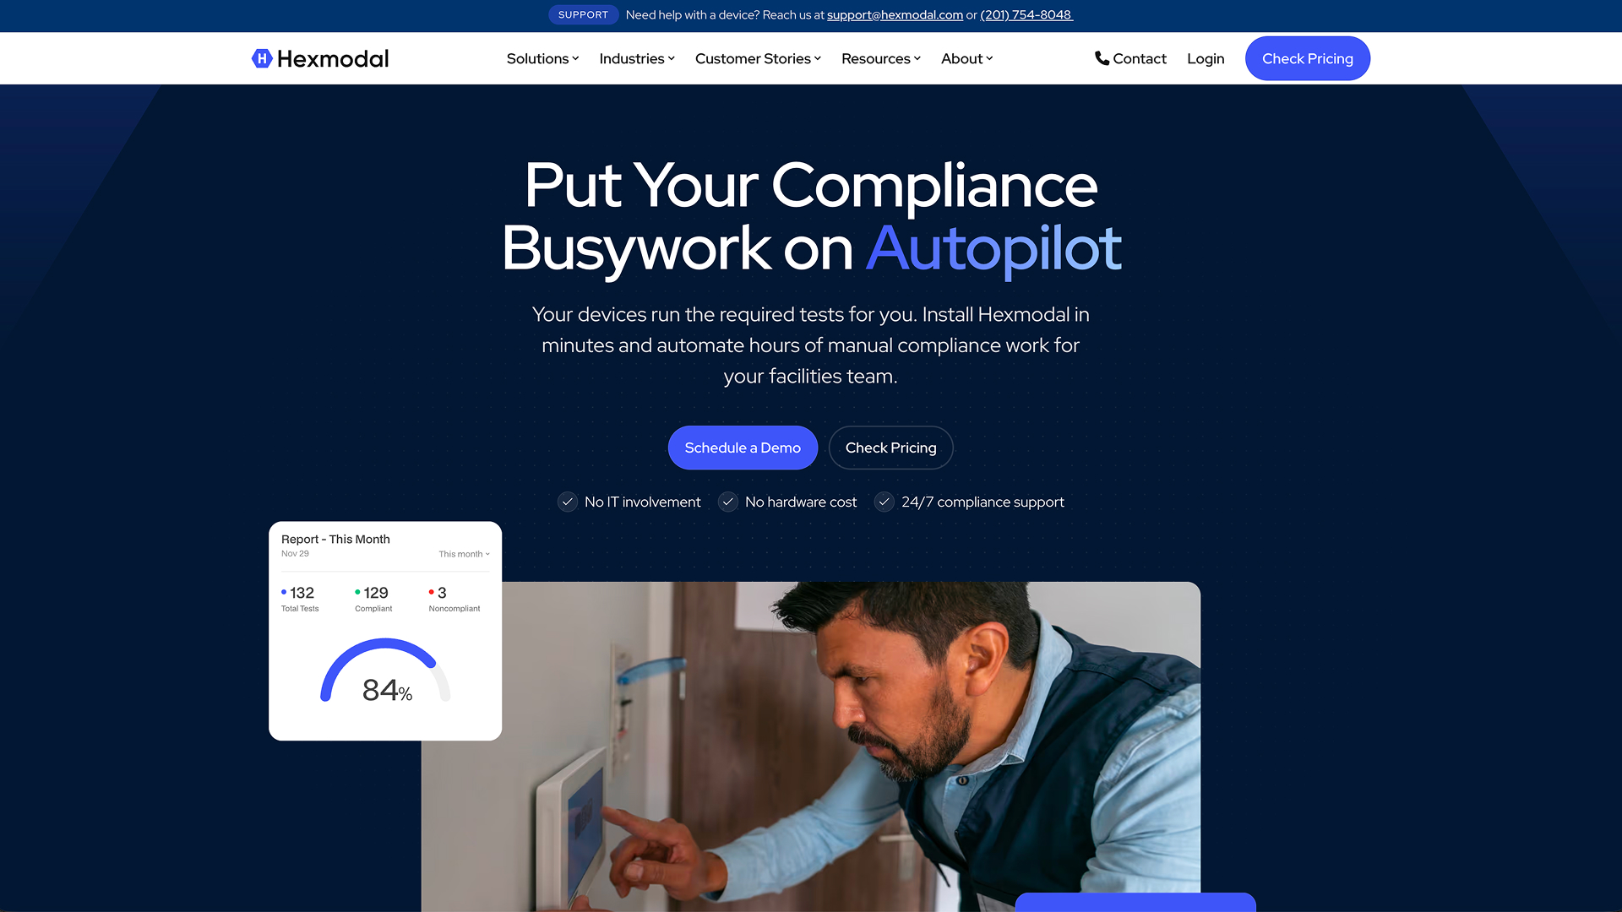The width and height of the screenshot is (1622, 912).
Task: Click the hero Check Pricing outlined button
Action: [x=890, y=448]
